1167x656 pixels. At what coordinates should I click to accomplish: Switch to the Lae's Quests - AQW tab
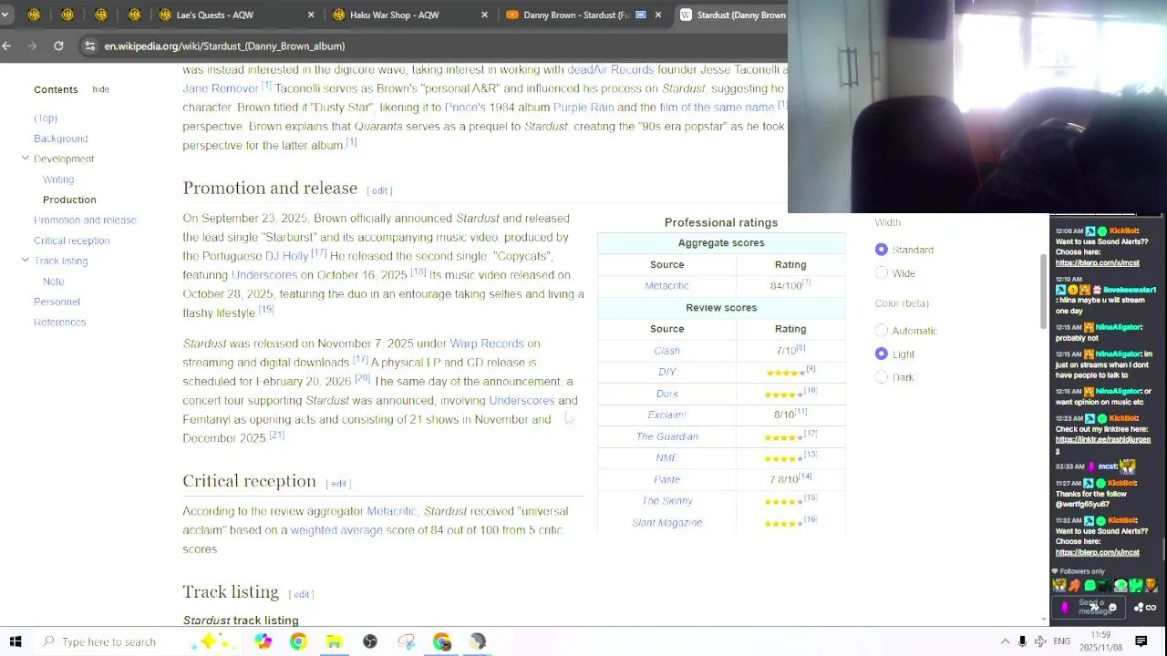(235, 15)
